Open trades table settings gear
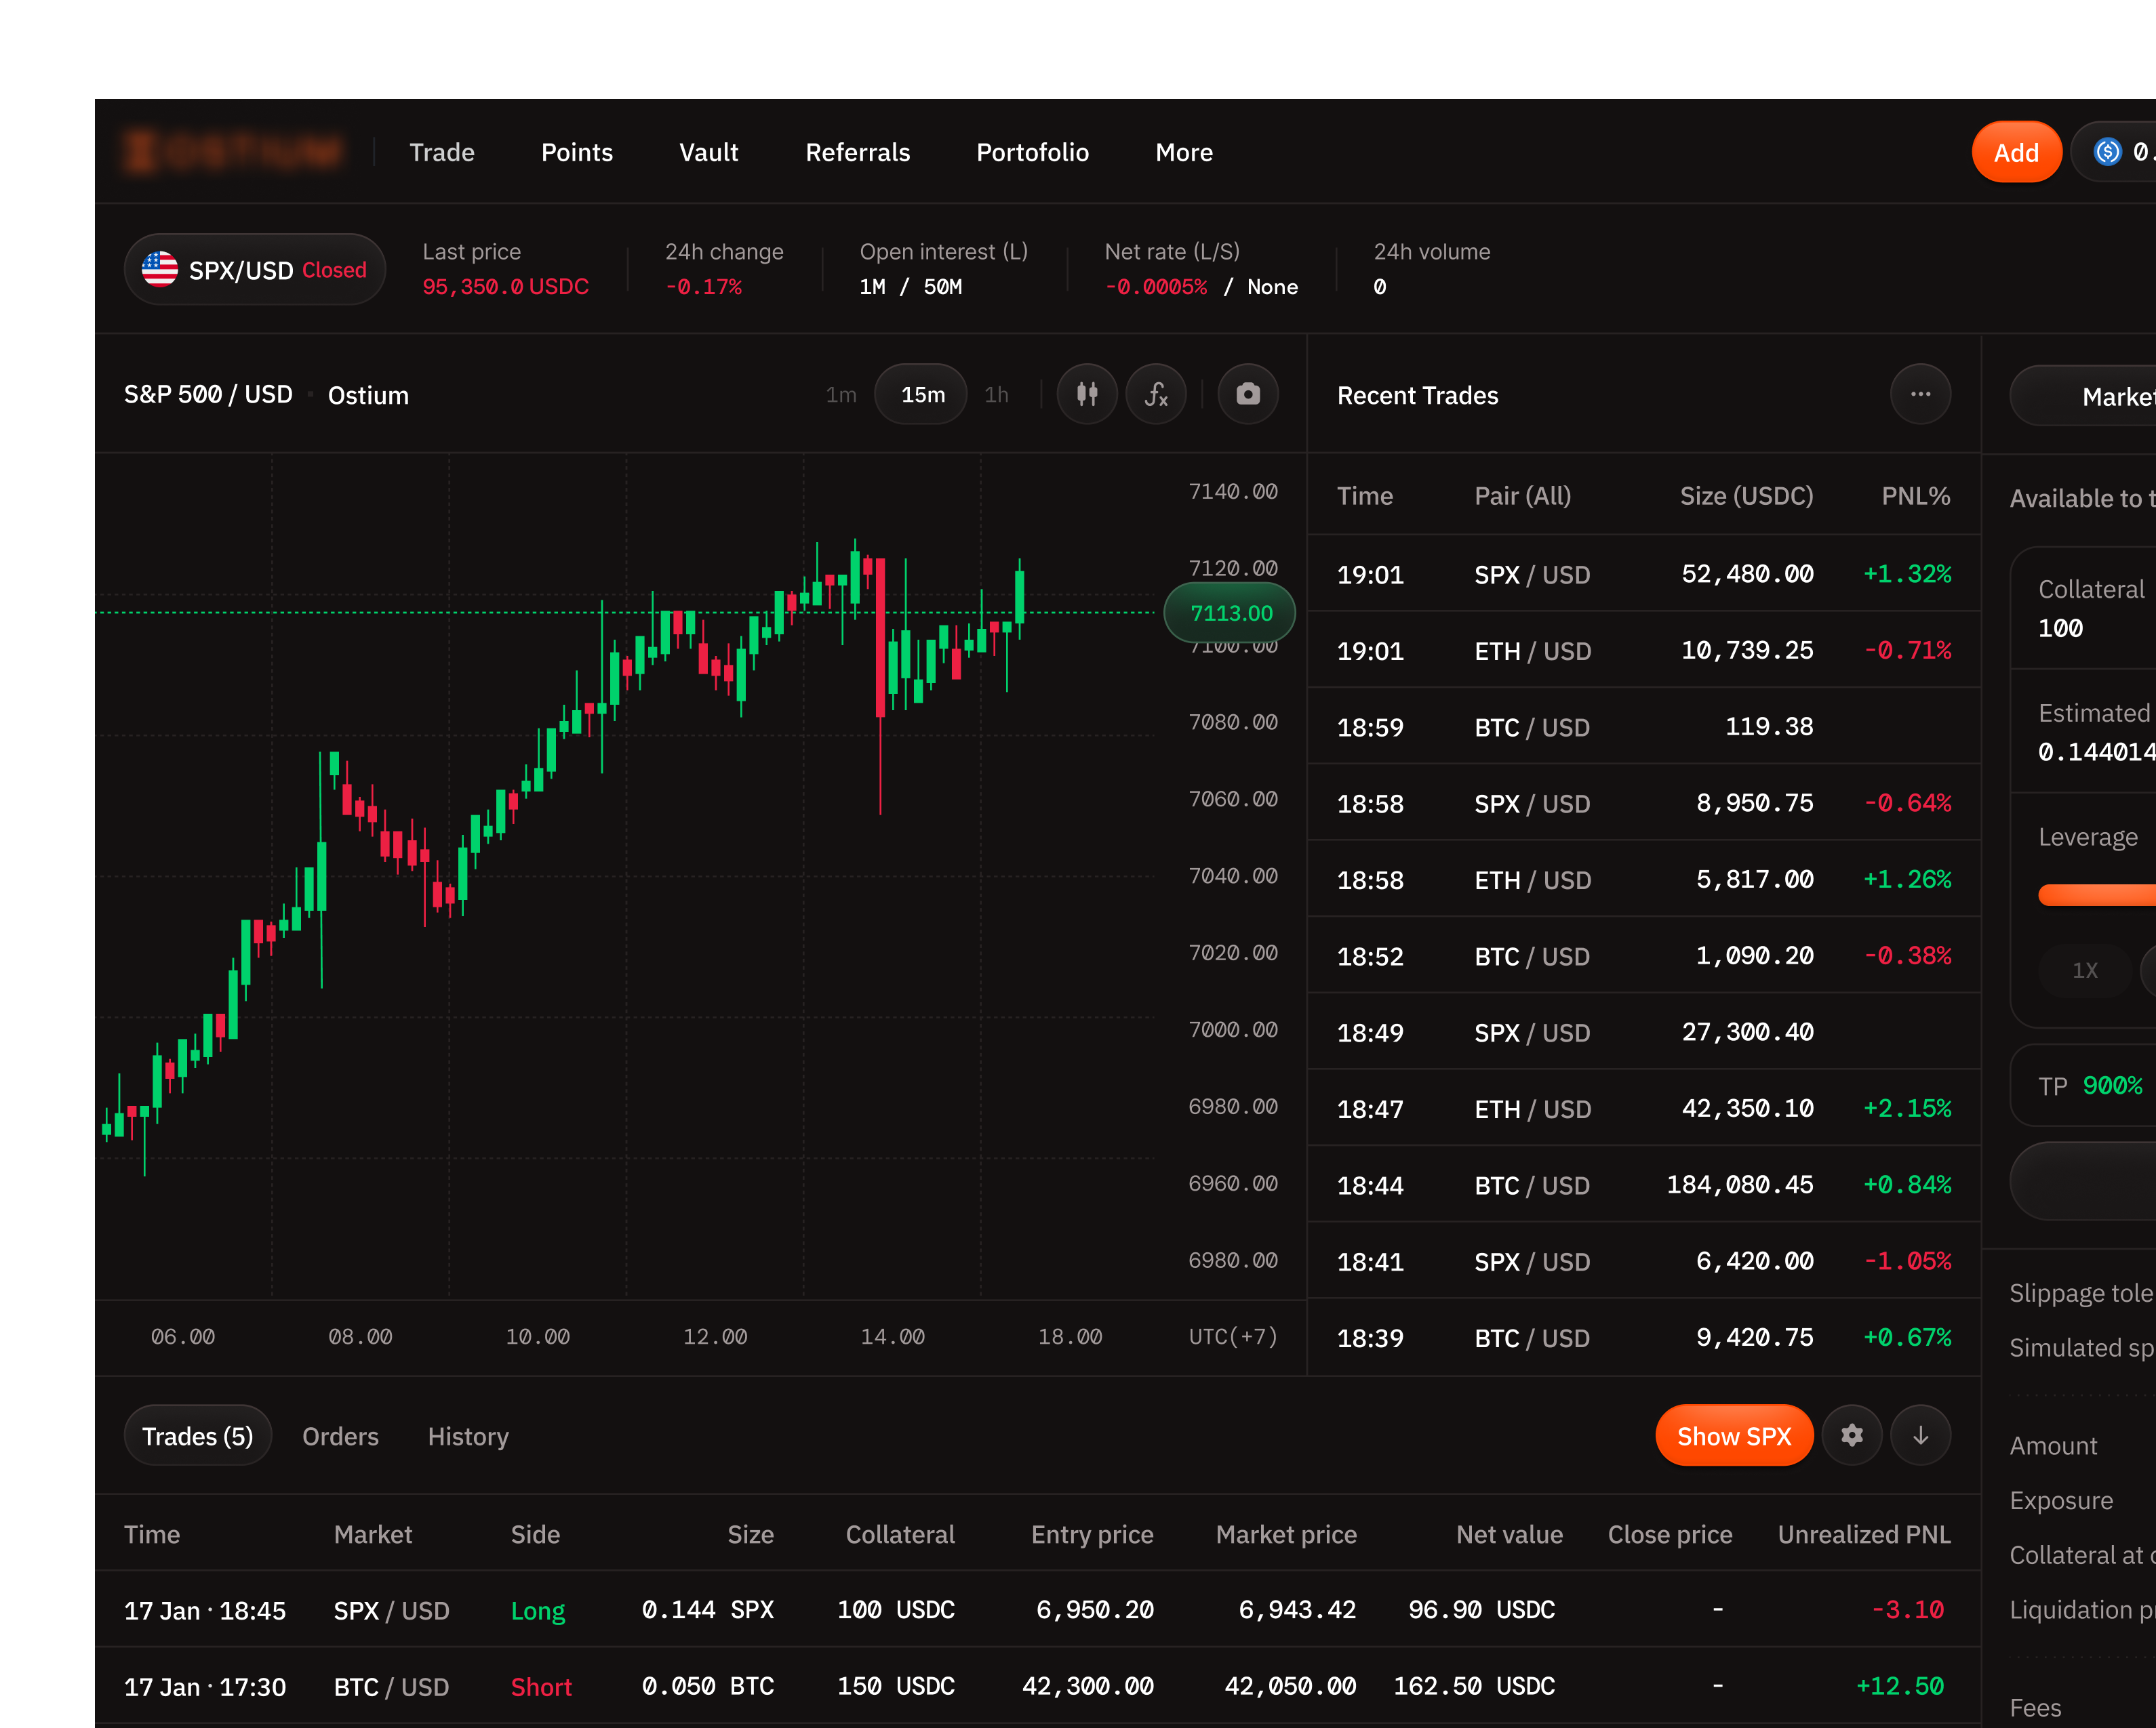 [1851, 1435]
